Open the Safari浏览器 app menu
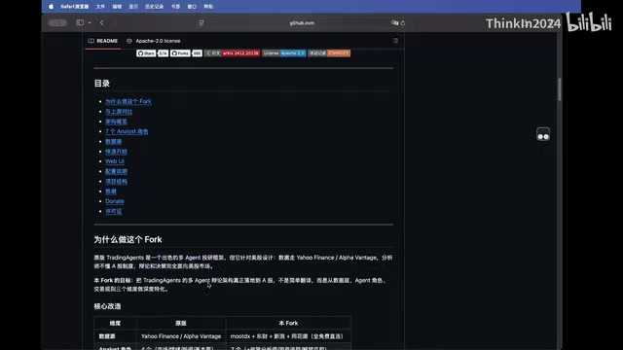Image resolution: width=623 pixels, height=350 pixels. tap(75, 7)
